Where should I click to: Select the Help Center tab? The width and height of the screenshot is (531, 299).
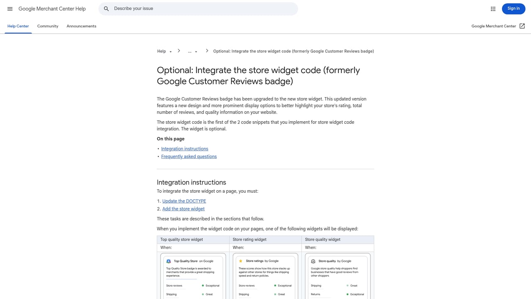[x=18, y=26]
